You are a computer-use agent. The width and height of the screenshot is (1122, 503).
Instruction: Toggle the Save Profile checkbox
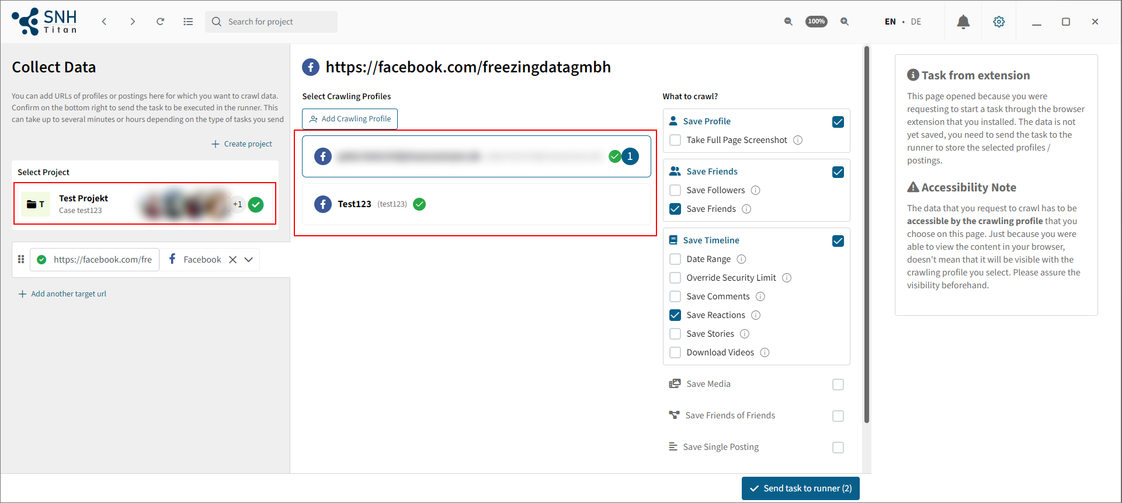pos(838,122)
